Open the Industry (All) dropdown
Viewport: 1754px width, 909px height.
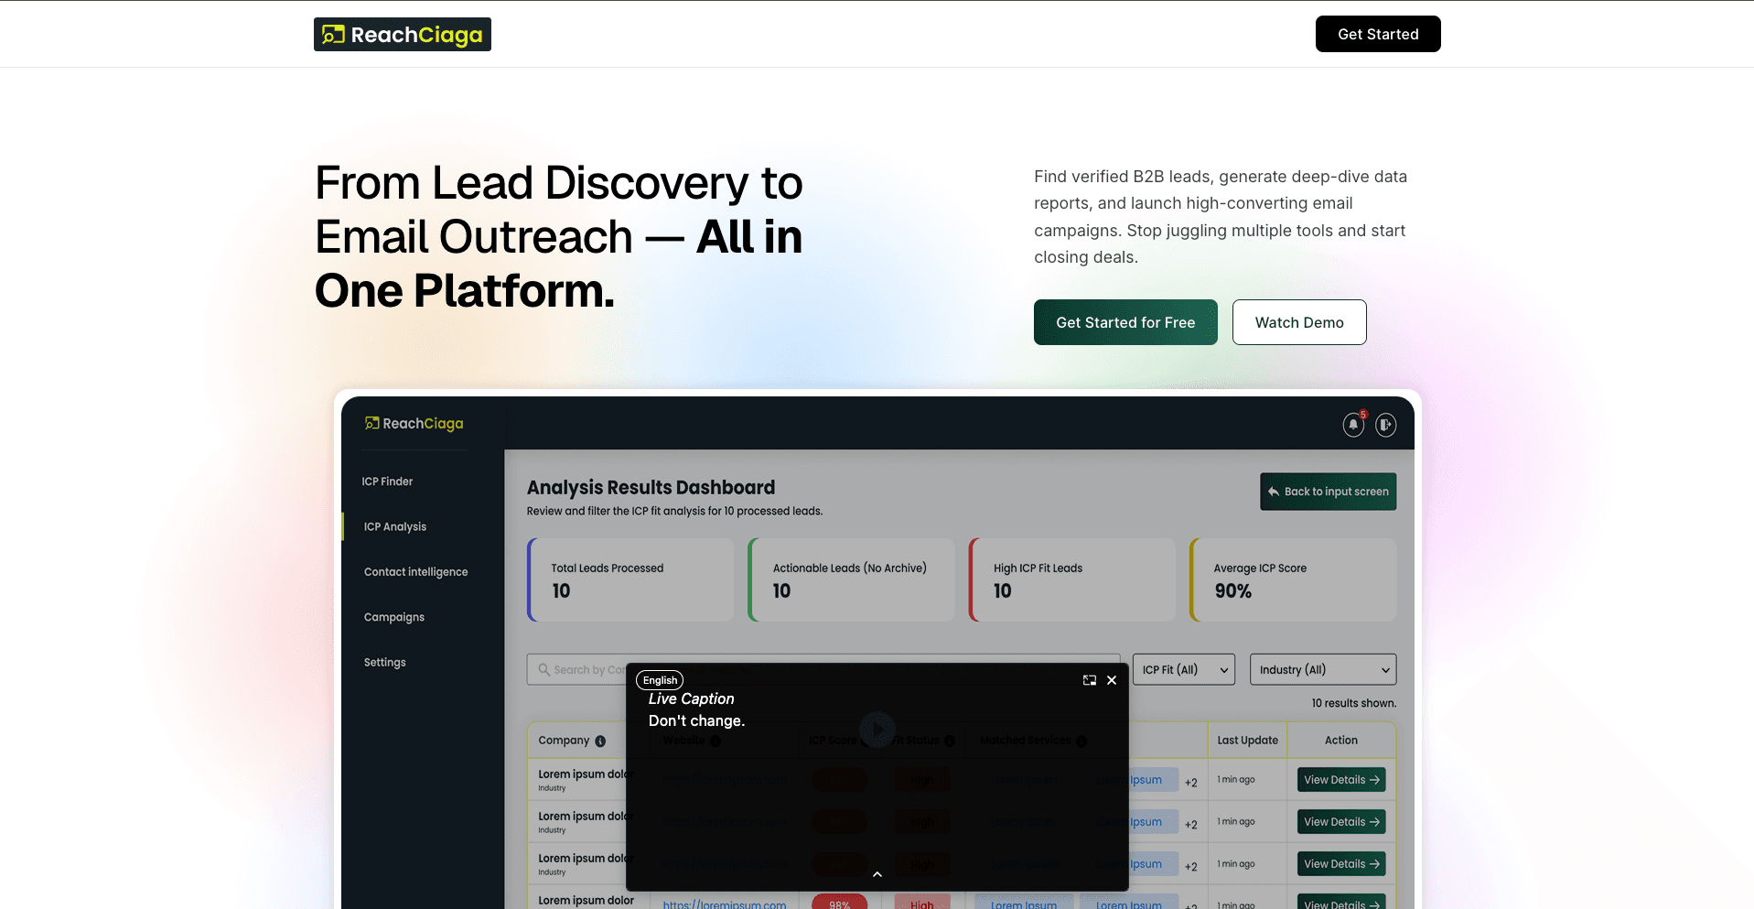1323,669
